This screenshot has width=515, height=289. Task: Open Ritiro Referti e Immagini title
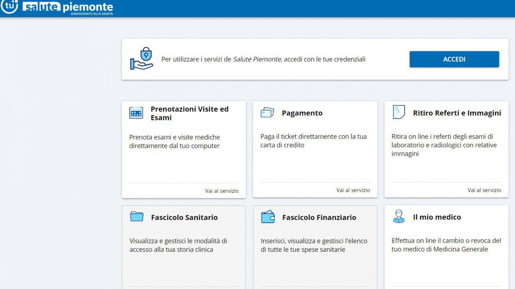[457, 113]
